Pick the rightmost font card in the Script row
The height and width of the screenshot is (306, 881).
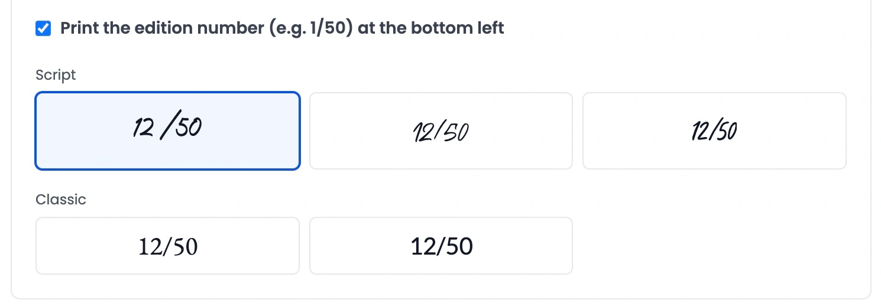[x=714, y=131]
